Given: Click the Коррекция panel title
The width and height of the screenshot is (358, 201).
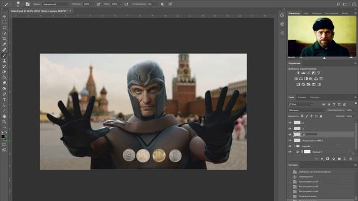Looking at the screenshot, I should tap(294, 63).
